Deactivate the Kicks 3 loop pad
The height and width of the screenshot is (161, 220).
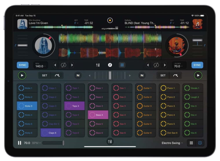point(27,106)
